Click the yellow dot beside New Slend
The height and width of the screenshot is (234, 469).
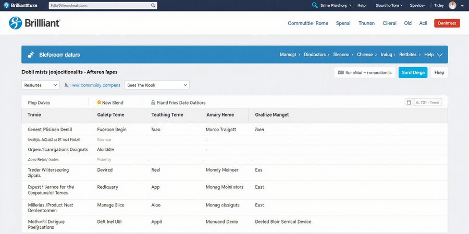click(99, 102)
